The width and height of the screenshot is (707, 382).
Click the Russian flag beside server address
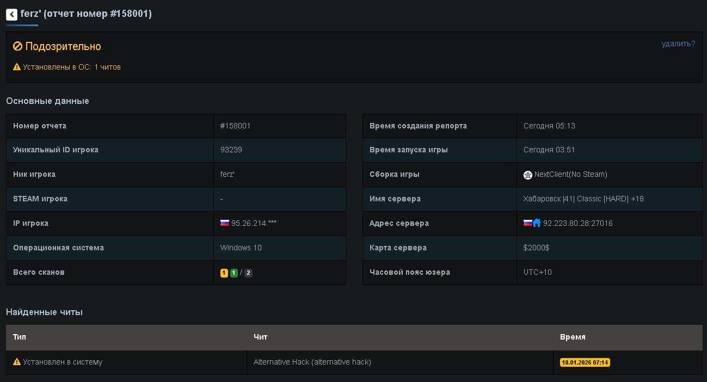(527, 223)
